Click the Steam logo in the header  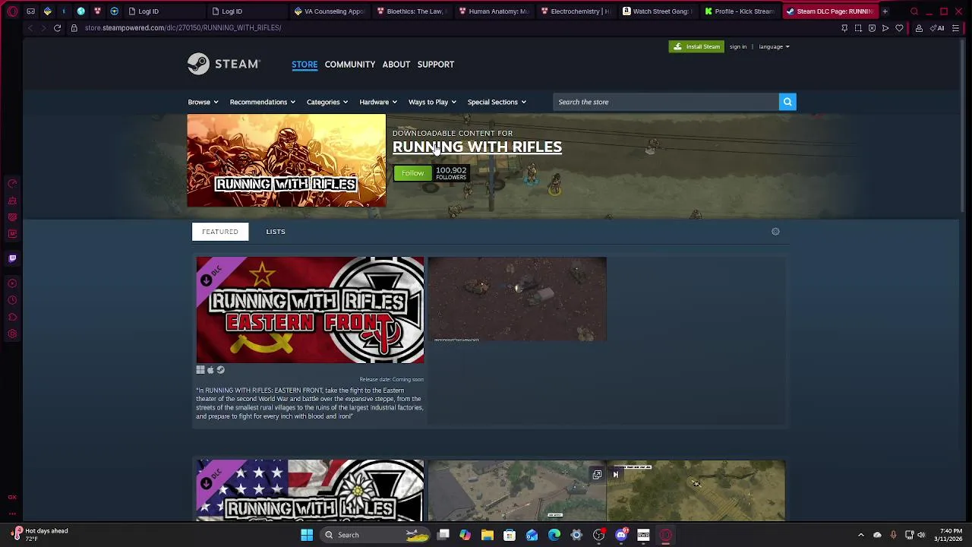(x=224, y=64)
